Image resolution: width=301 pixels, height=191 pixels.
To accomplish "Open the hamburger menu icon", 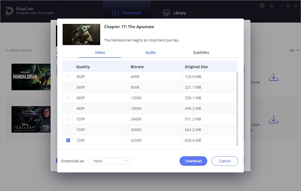I will (x=272, y=6).
